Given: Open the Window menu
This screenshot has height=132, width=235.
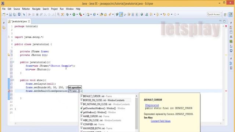Looking at the screenshot, I should [x=70, y=9].
